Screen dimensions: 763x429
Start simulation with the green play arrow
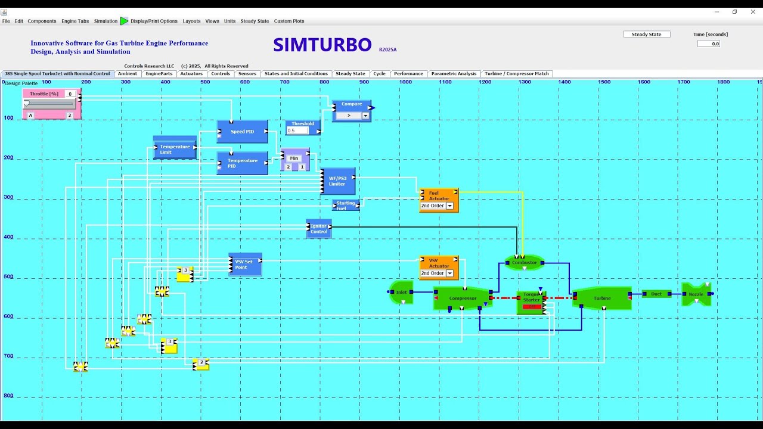124,21
